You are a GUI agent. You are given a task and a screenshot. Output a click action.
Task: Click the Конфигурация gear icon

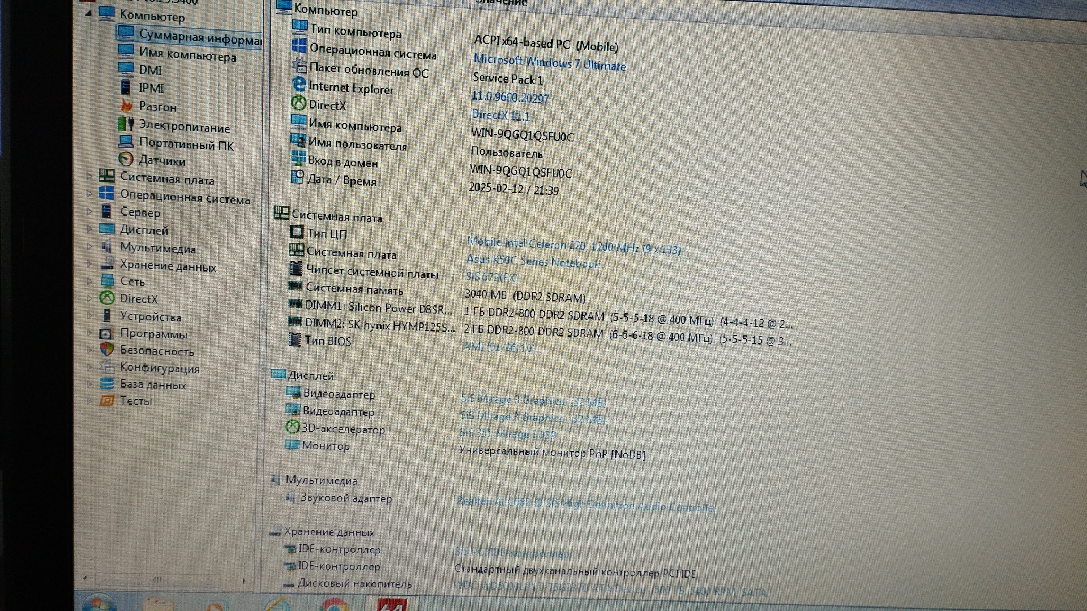[106, 367]
